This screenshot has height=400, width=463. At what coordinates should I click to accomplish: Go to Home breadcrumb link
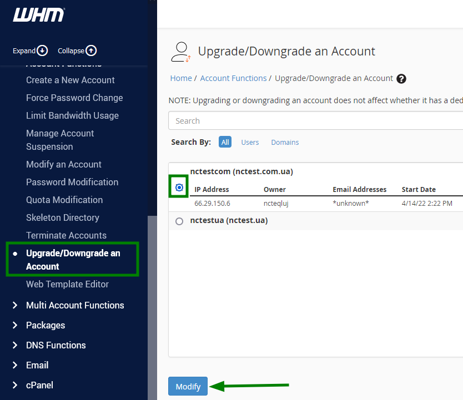click(x=181, y=78)
